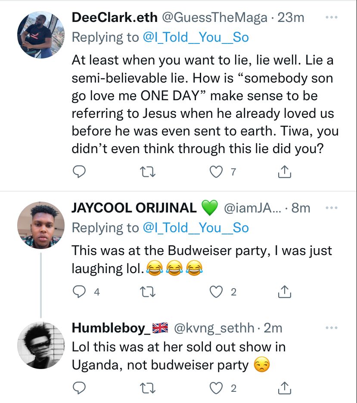Open @I_Told_You_So link in DeeClark's reply
This screenshot has width=357, height=403.
click(x=196, y=37)
